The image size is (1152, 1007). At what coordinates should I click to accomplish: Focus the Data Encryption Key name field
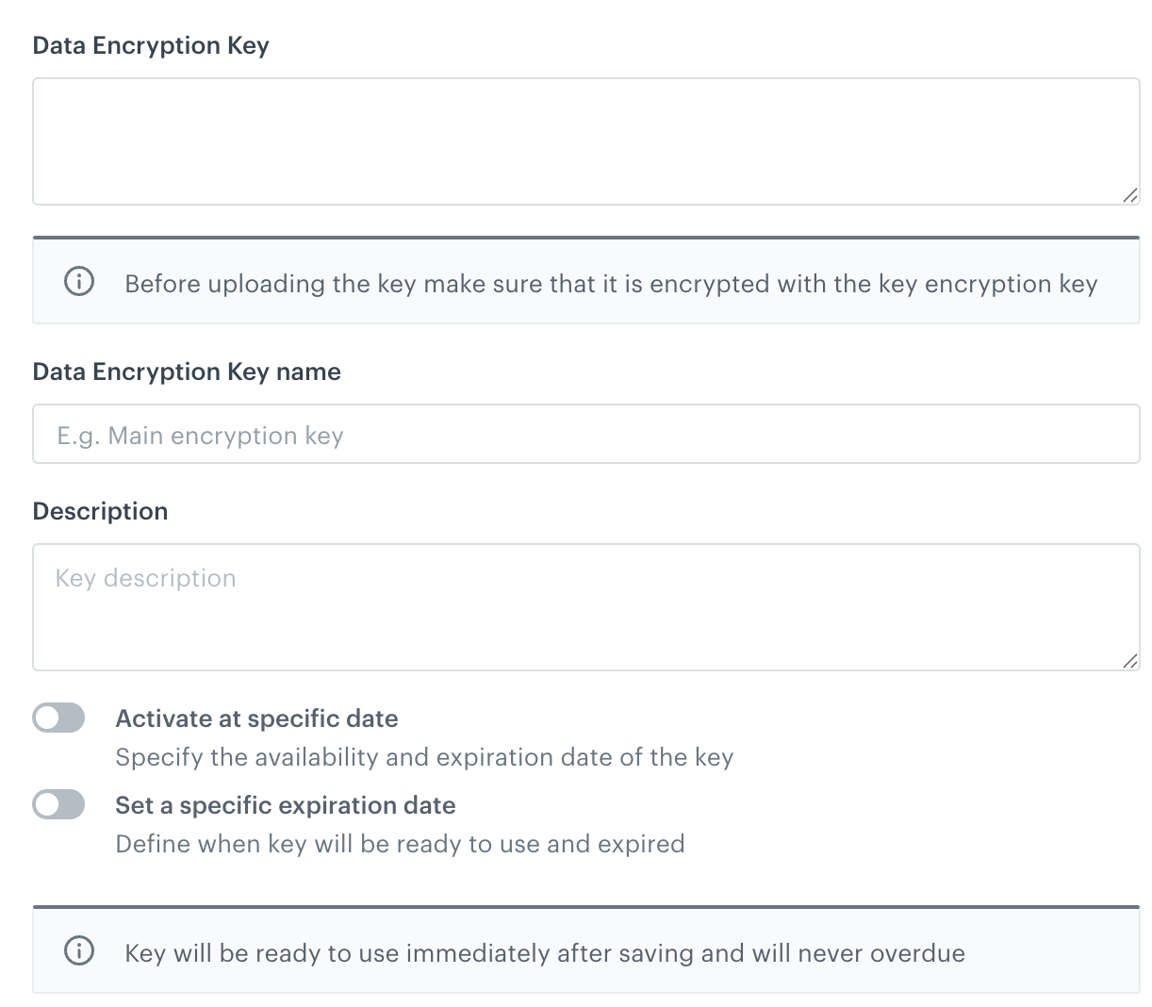(584, 434)
